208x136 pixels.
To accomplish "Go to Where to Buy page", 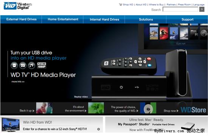I will 156,5.
